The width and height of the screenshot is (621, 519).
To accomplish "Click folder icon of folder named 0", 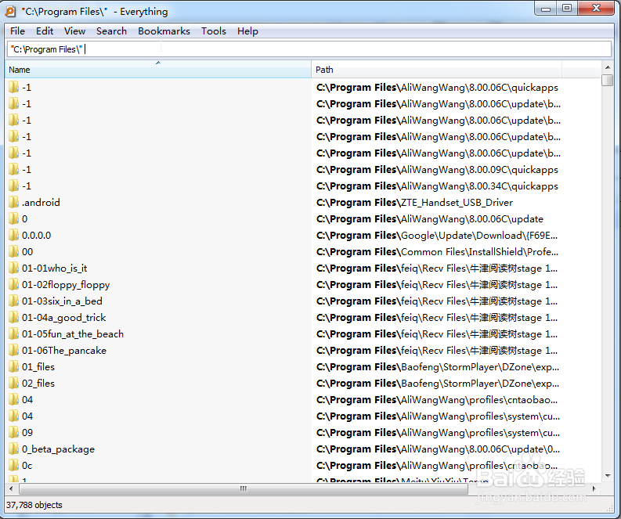I will tap(13, 219).
